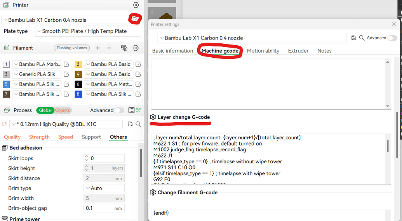Open 0.12mm High Quality process preset dropdown
Image resolution: width=402 pixels, height=221 pixels.
tap(66, 124)
